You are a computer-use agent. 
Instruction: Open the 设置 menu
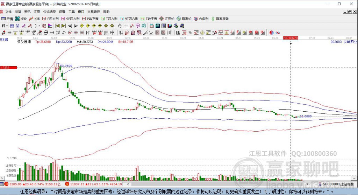point(62,12)
